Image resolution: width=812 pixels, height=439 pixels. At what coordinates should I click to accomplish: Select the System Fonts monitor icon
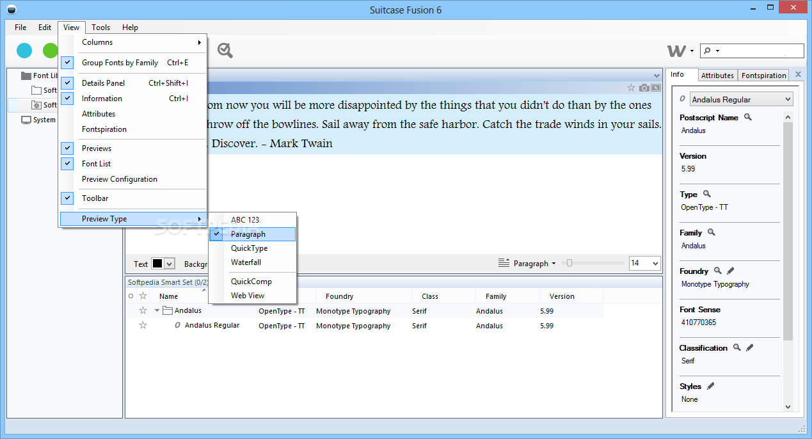pos(26,120)
